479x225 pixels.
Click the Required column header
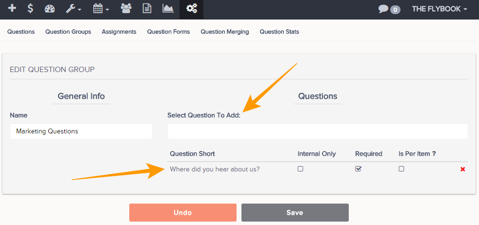[369, 154]
